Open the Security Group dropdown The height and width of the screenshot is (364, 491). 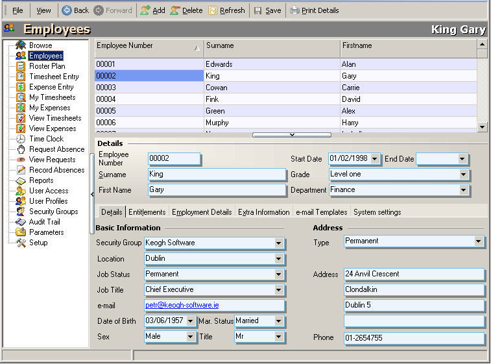click(x=278, y=243)
